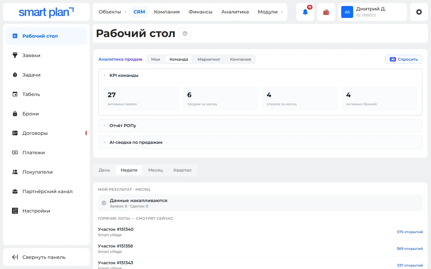Click the Рабочий стол sidebar icon

[x=15, y=36]
